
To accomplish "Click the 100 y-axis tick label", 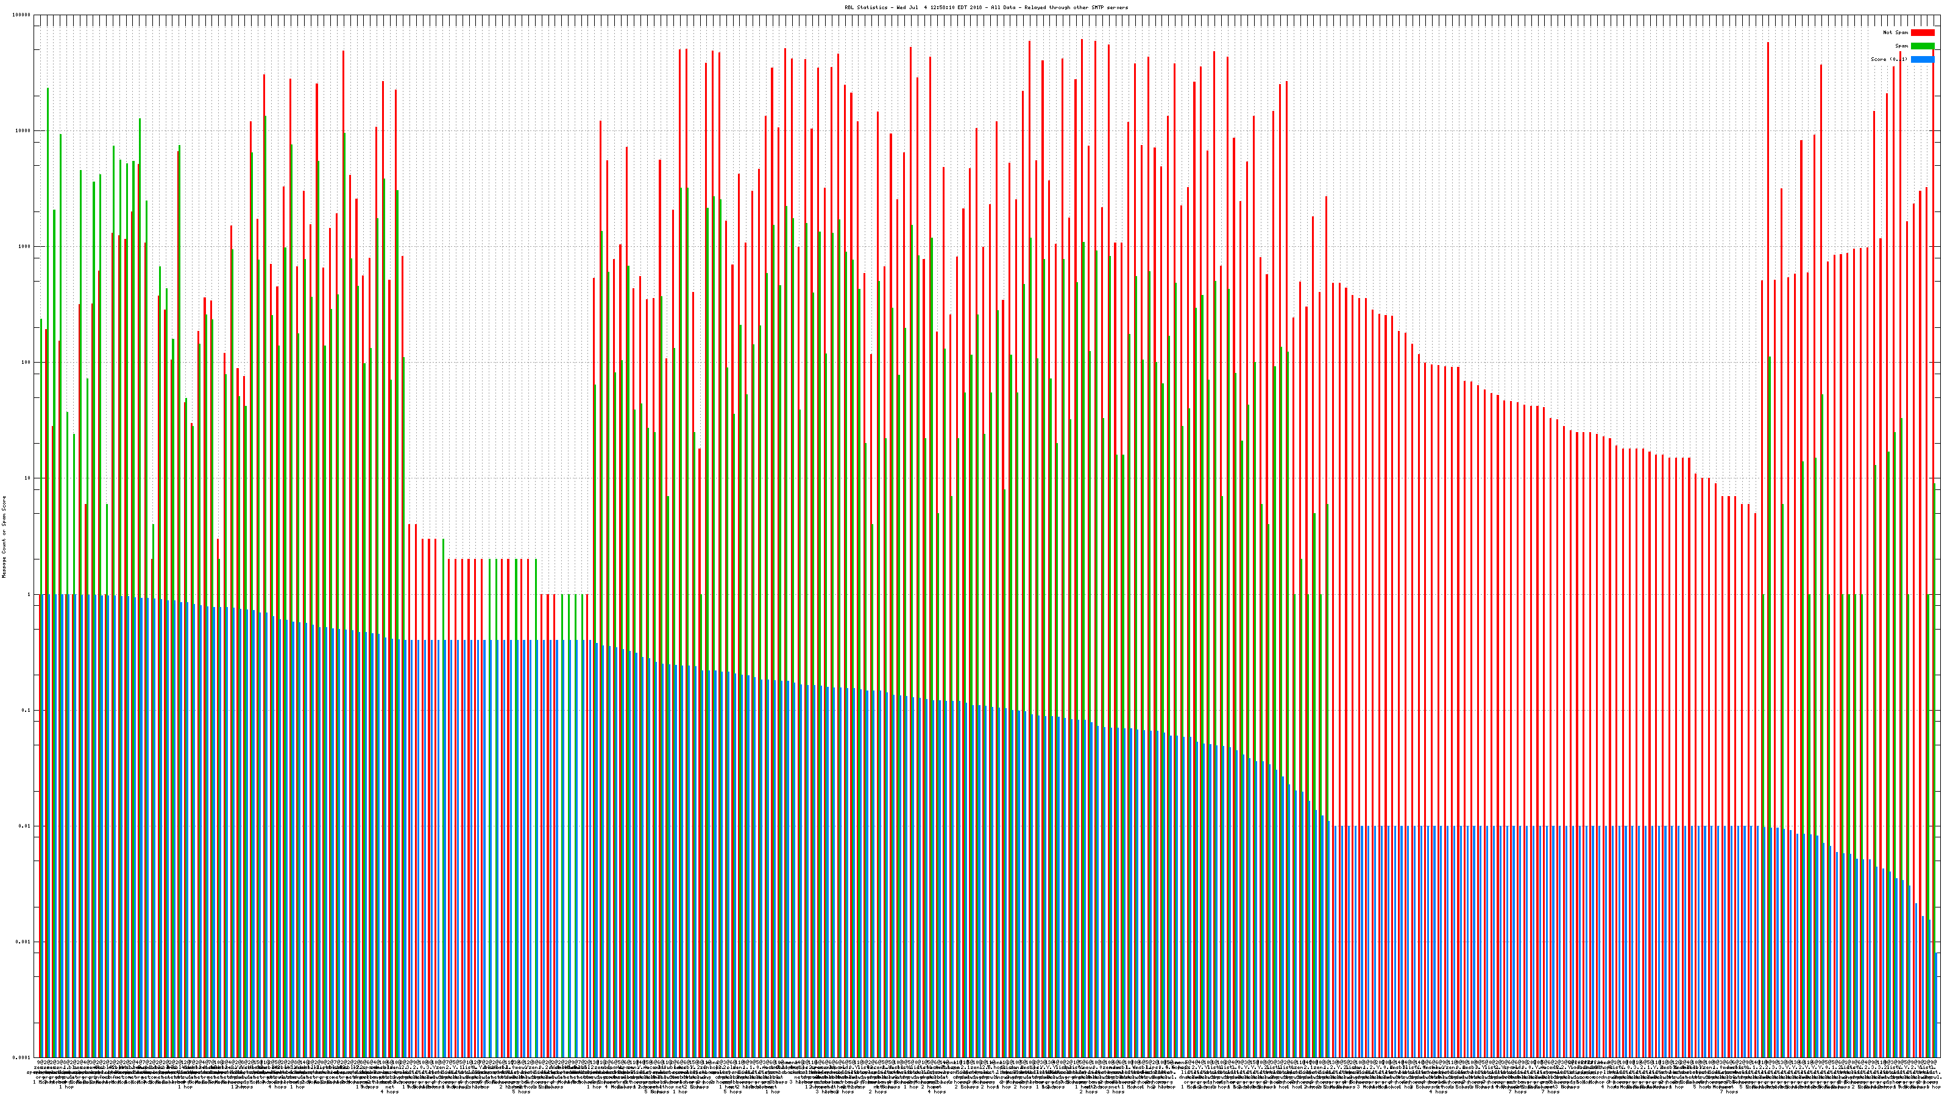I will (x=26, y=363).
